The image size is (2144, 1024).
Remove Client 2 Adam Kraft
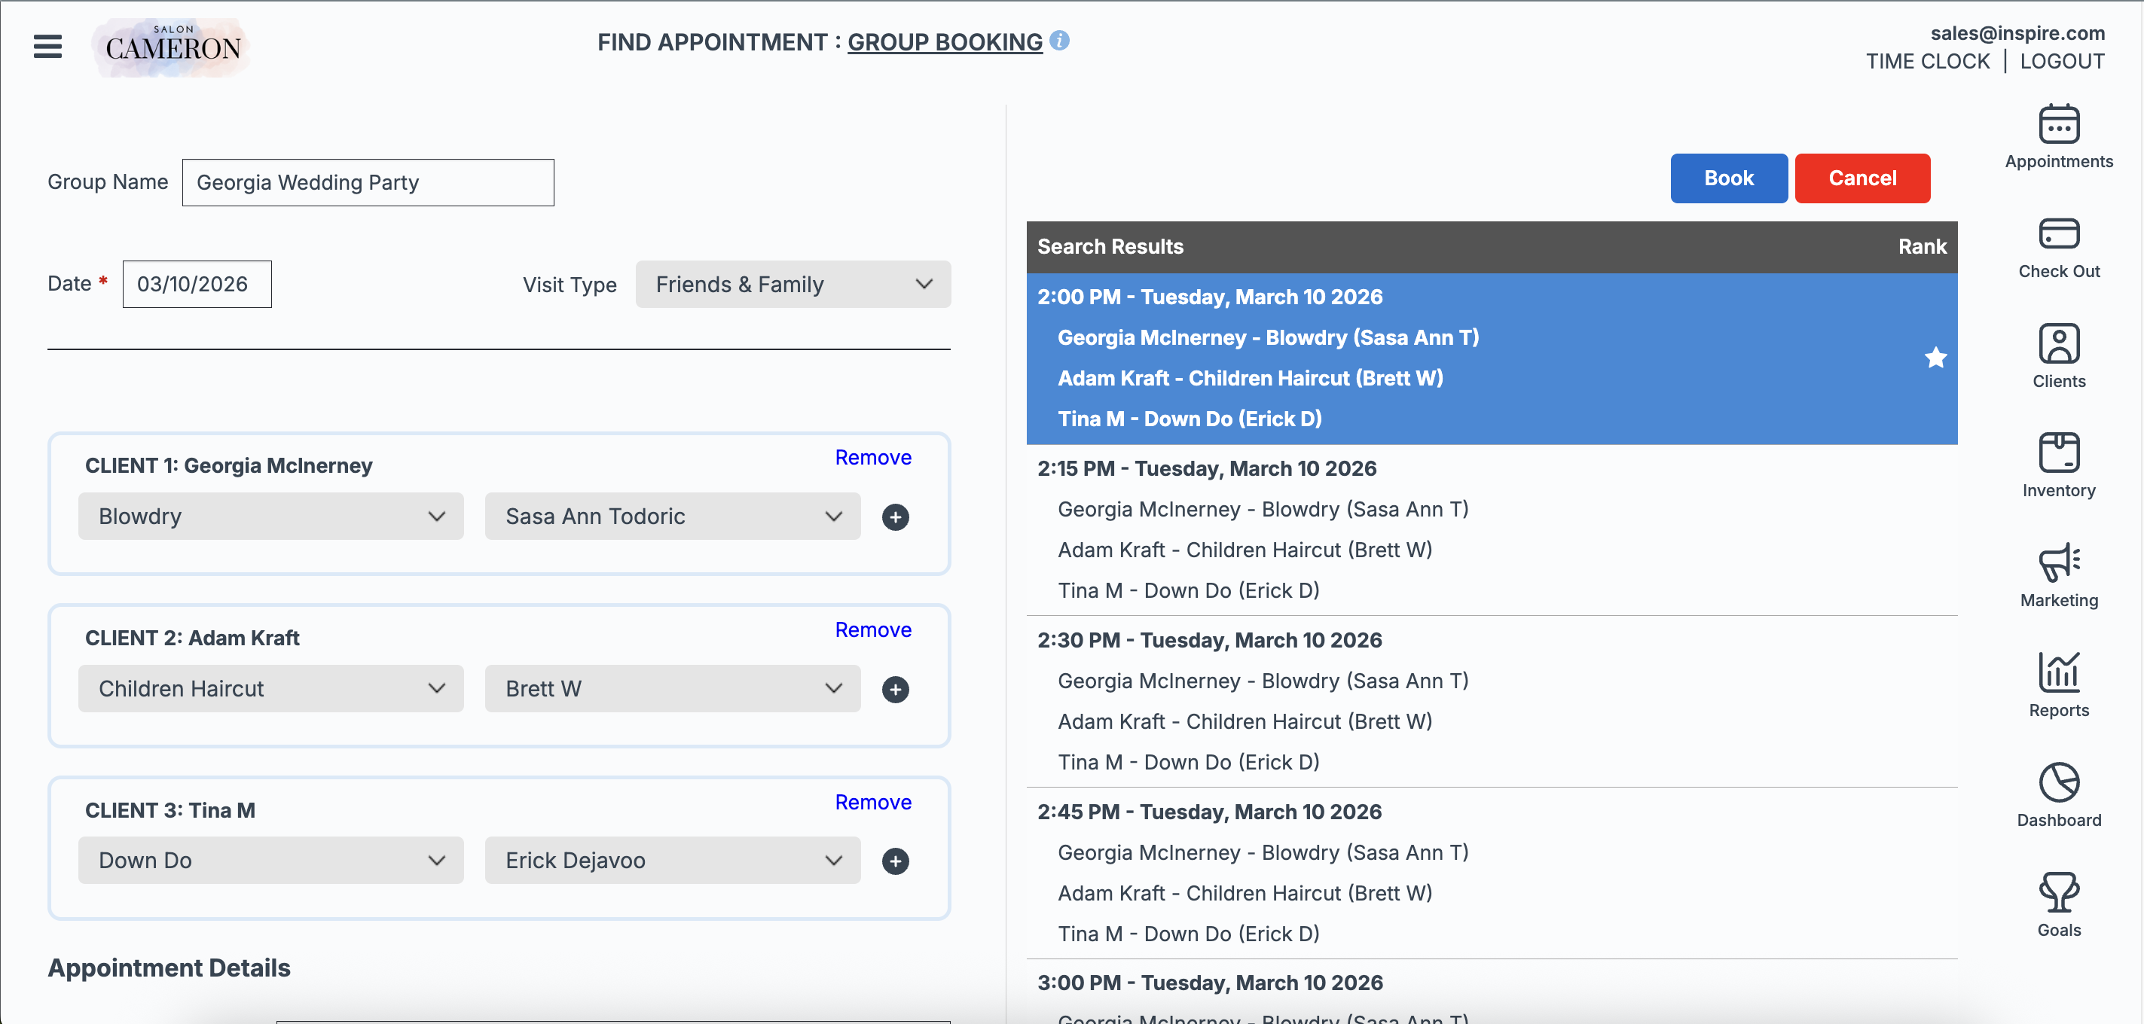pos(872,629)
